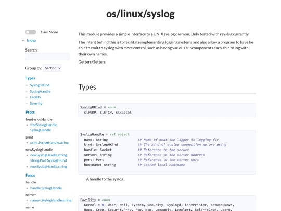Open the Index link
Viewport: 281px width, 211px height.
pos(31,40)
